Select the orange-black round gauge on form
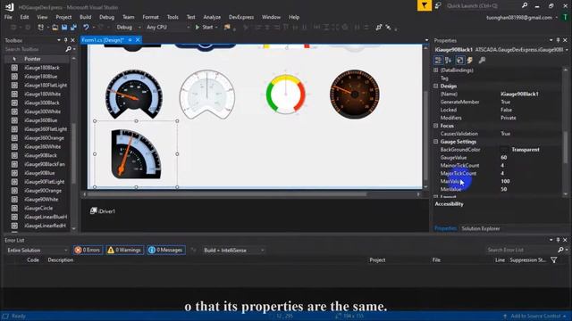572x321 pixels. tap(355, 95)
